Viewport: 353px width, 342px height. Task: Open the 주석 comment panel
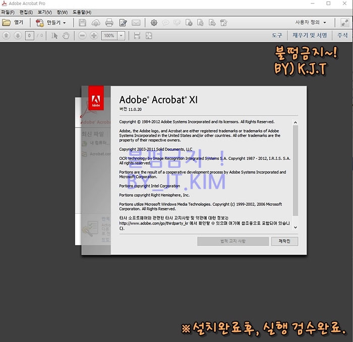pyautogui.click(x=342, y=35)
